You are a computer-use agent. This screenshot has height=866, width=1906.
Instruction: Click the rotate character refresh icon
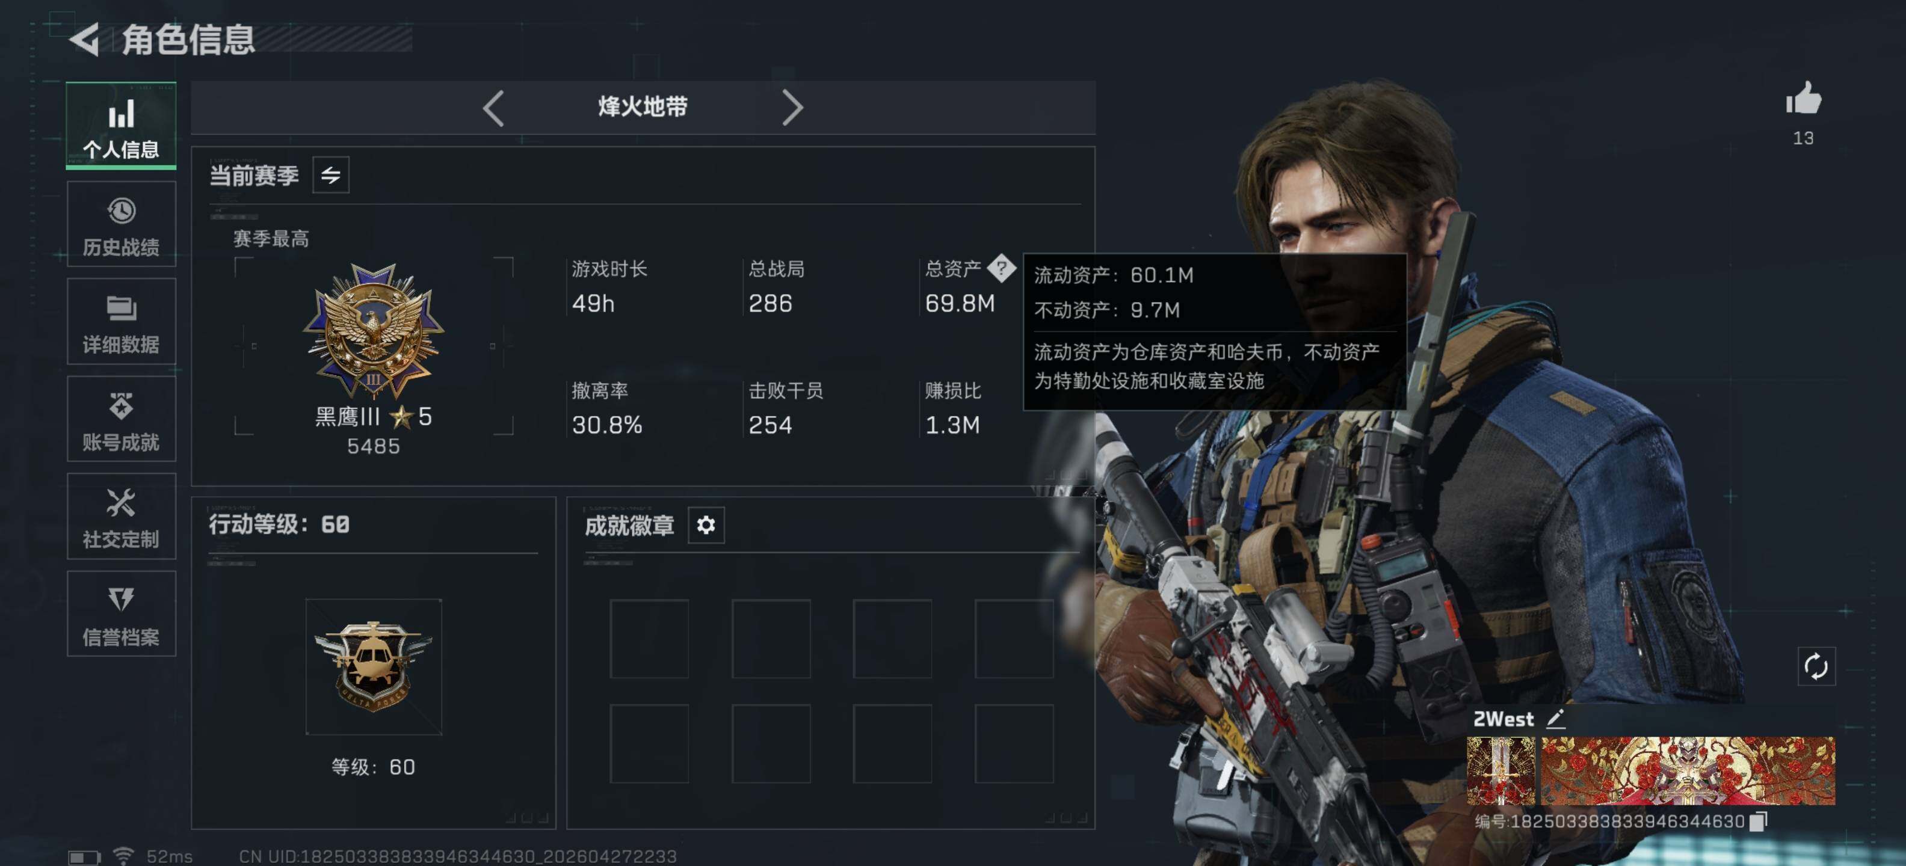pyautogui.click(x=1816, y=666)
